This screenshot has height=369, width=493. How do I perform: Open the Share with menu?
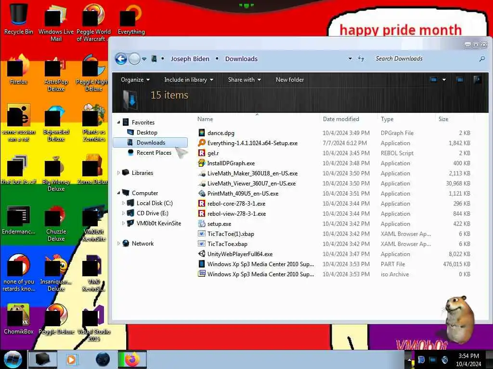pos(244,80)
